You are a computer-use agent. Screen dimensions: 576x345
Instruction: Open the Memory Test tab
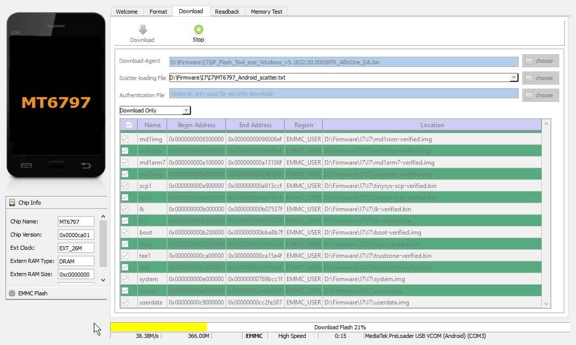tap(266, 11)
